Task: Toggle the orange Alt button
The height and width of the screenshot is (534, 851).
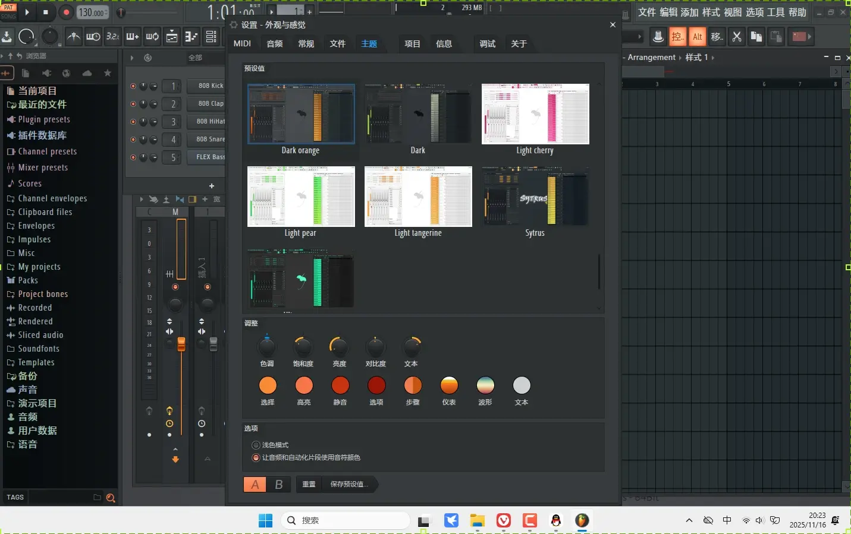Action: click(698, 37)
